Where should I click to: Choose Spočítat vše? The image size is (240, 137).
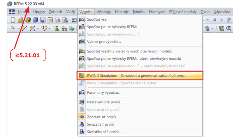click(141, 19)
